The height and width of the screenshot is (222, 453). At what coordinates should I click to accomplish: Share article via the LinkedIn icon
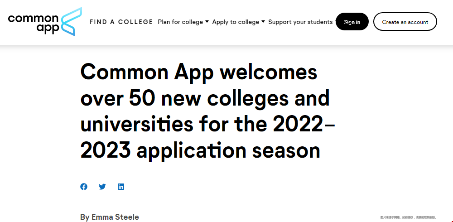121,187
